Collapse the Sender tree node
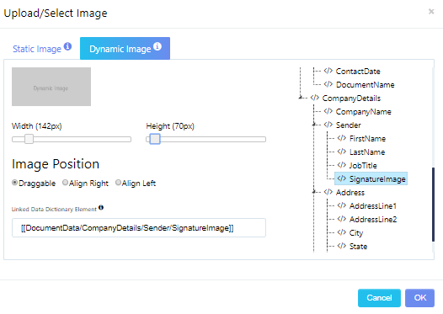The height and width of the screenshot is (314, 443). [314, 125]
